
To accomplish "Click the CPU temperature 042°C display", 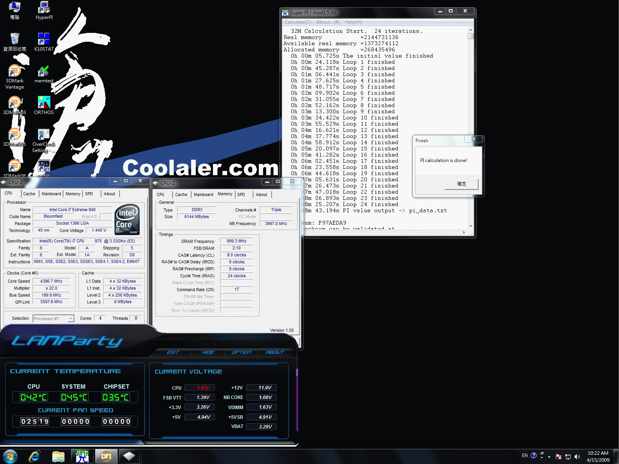I will (x=34, y=397).
